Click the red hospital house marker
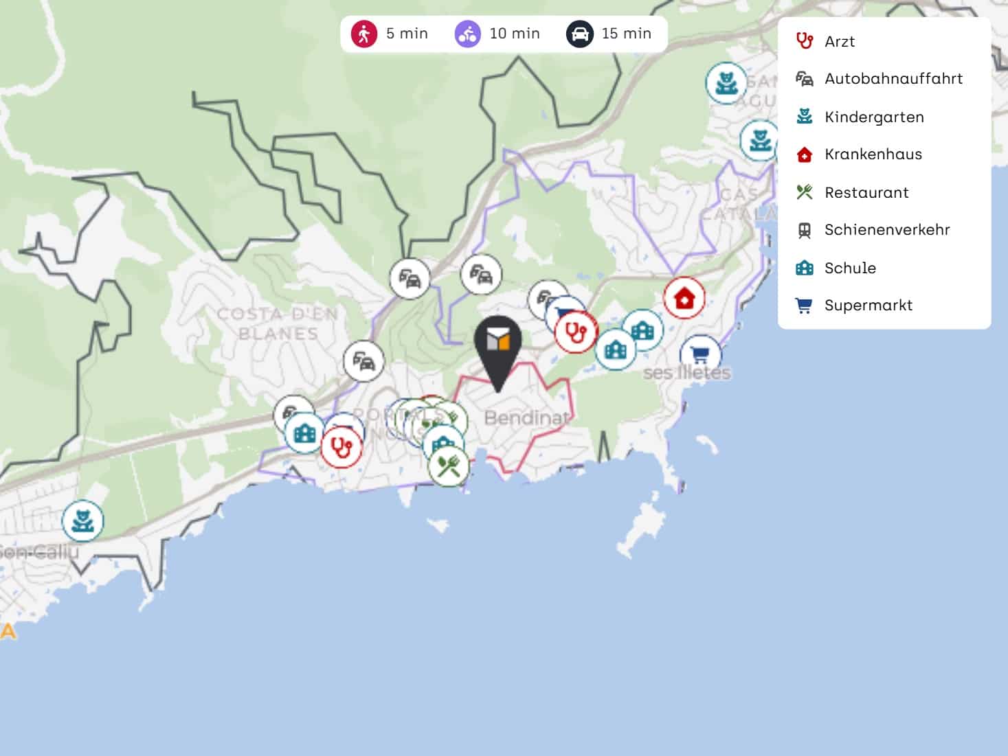1008x756 pixels. pos(684,298)
